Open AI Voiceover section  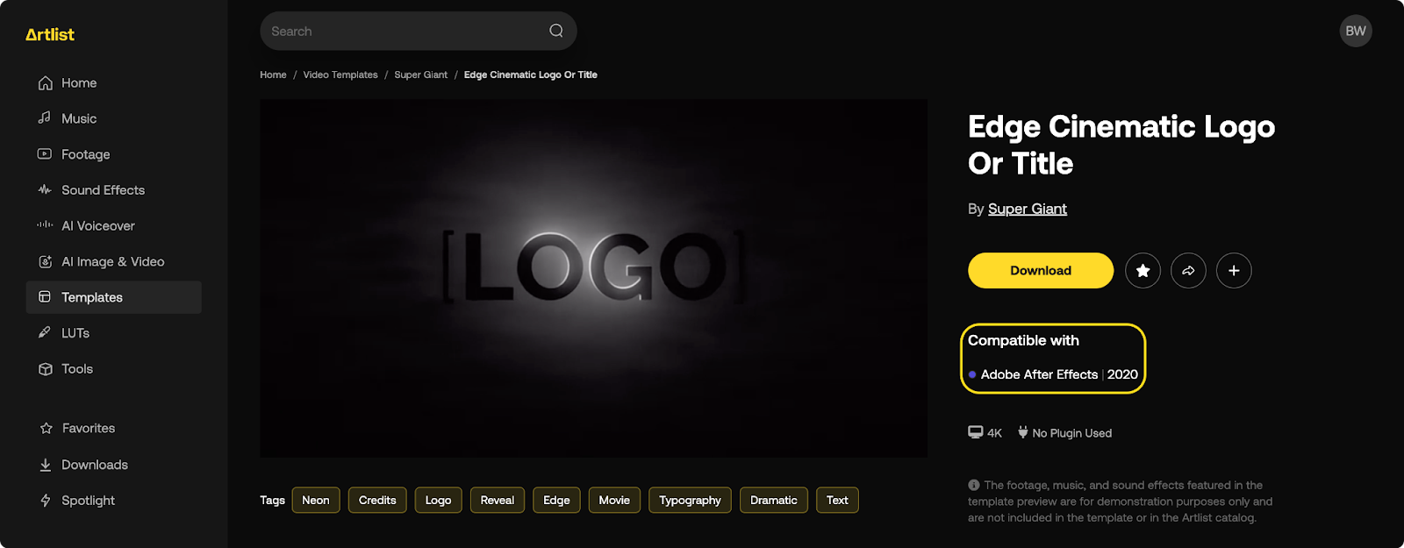97,226
